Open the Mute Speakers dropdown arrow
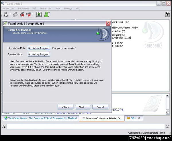 click(x=33, y=14)
